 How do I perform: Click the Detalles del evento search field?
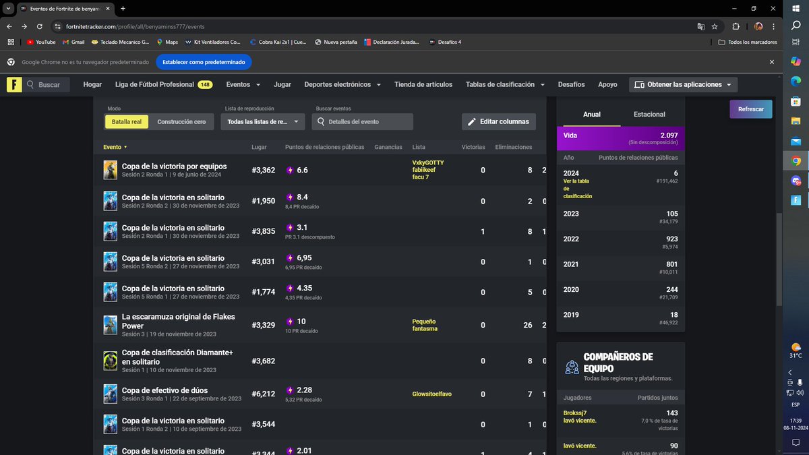pos(363,122)
